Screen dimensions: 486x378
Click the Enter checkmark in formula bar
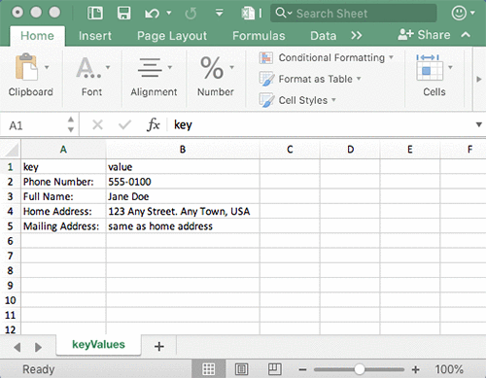[x=124, y=124]
